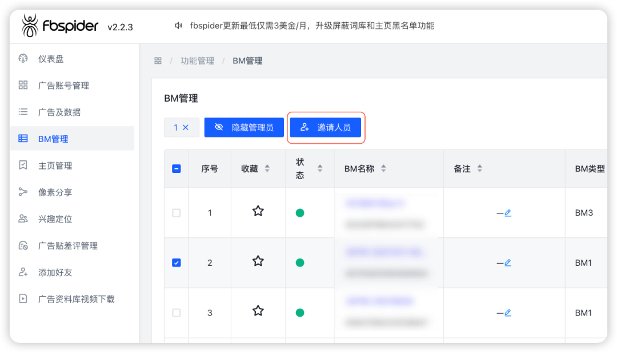Uncheck the checkbox on row 2
The height and width of the screenshot is (352, 617).
[x=176, y=262]
